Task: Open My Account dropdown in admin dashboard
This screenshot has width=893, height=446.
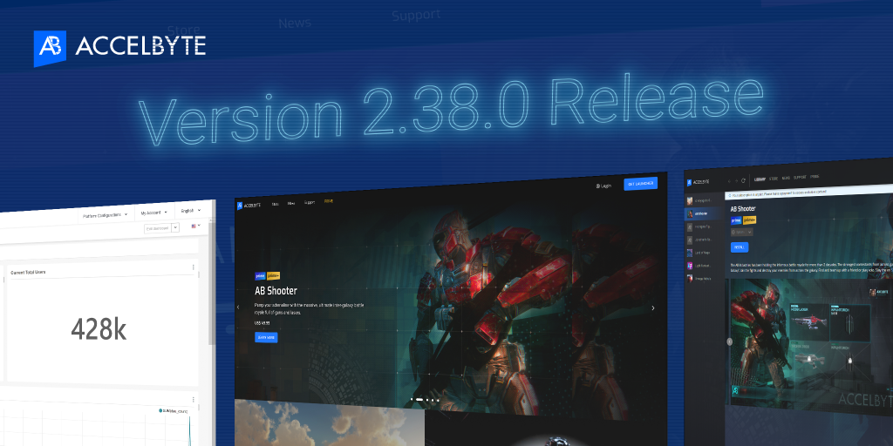Action: pos(154,213)
